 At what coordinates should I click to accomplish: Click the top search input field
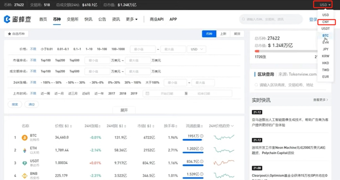pyautogui.click(x=271, y=19)
